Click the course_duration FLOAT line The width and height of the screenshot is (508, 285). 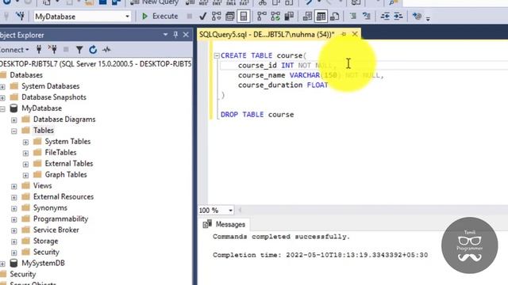pos(283,85)
